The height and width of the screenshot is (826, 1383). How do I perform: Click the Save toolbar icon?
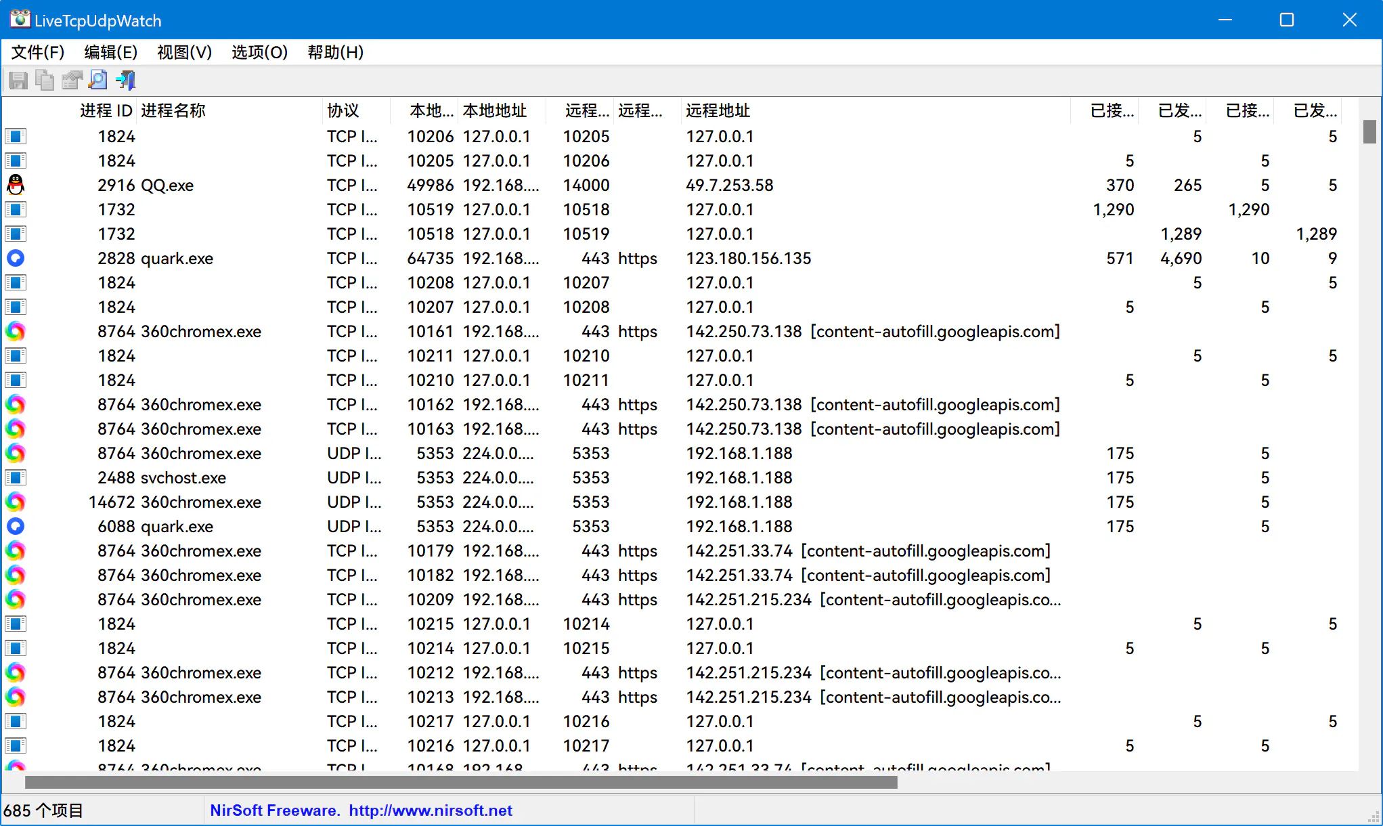[x=18, y=81]
